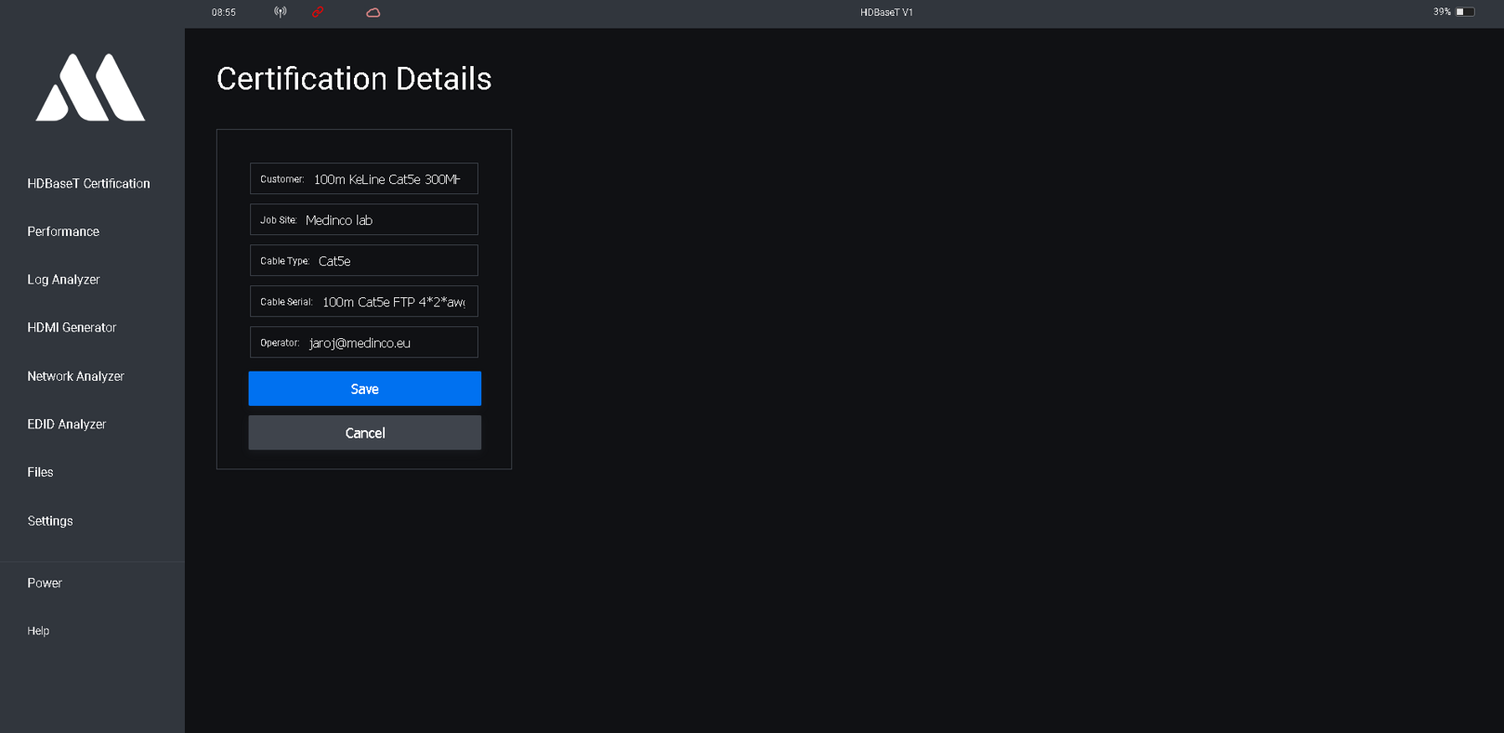Image resolution: width=1504 pixels, height=733 pixels.
Task: Click the Customer input field
Action: coord(364,178)
